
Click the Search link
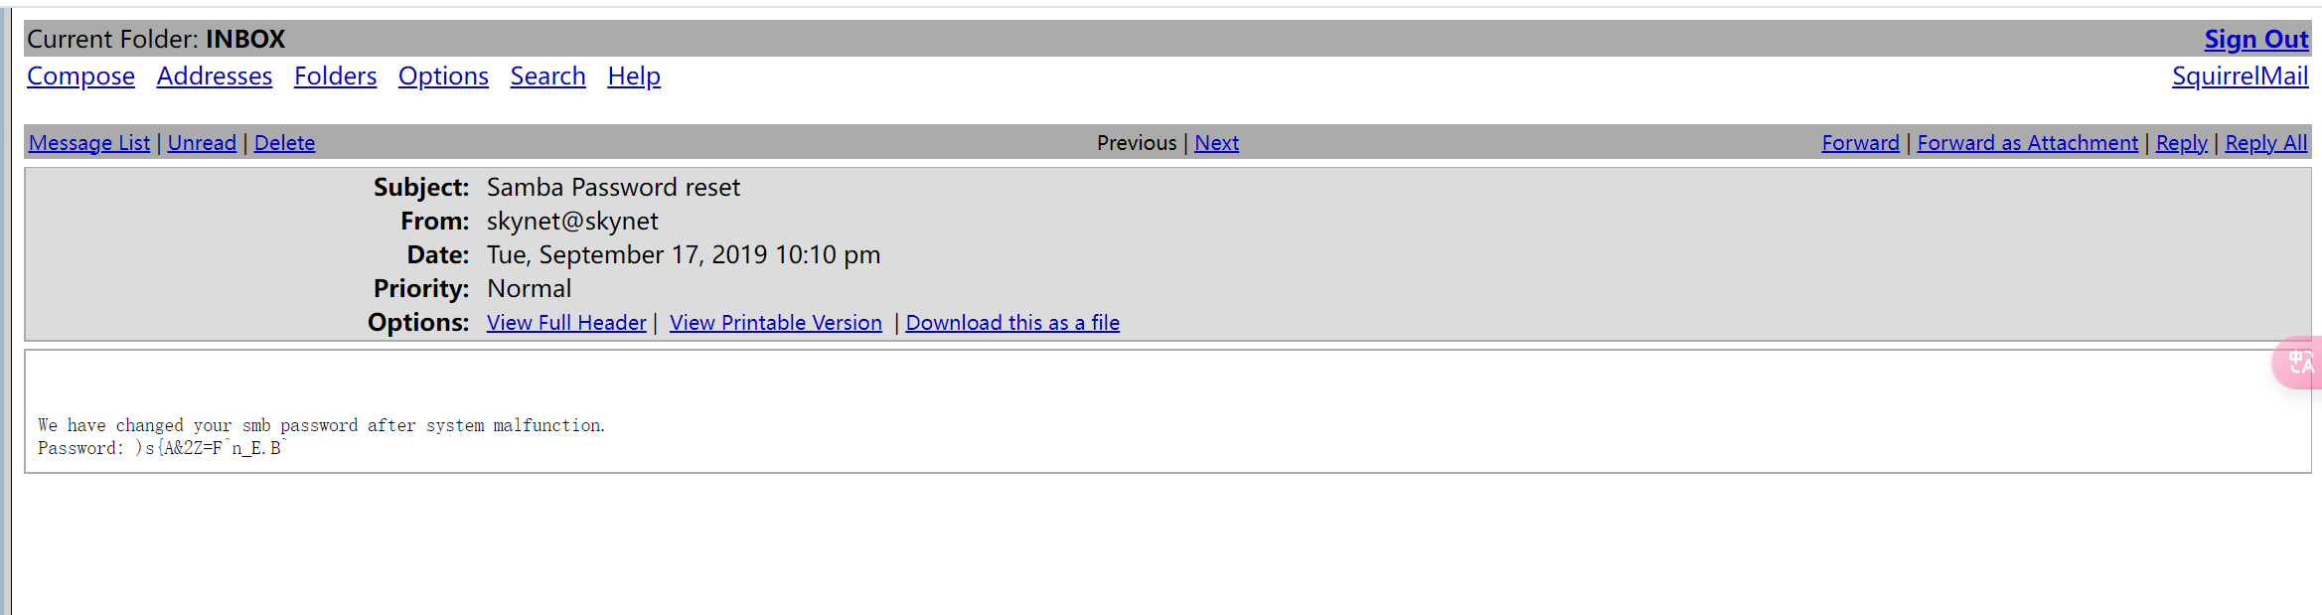pos(547,77)
